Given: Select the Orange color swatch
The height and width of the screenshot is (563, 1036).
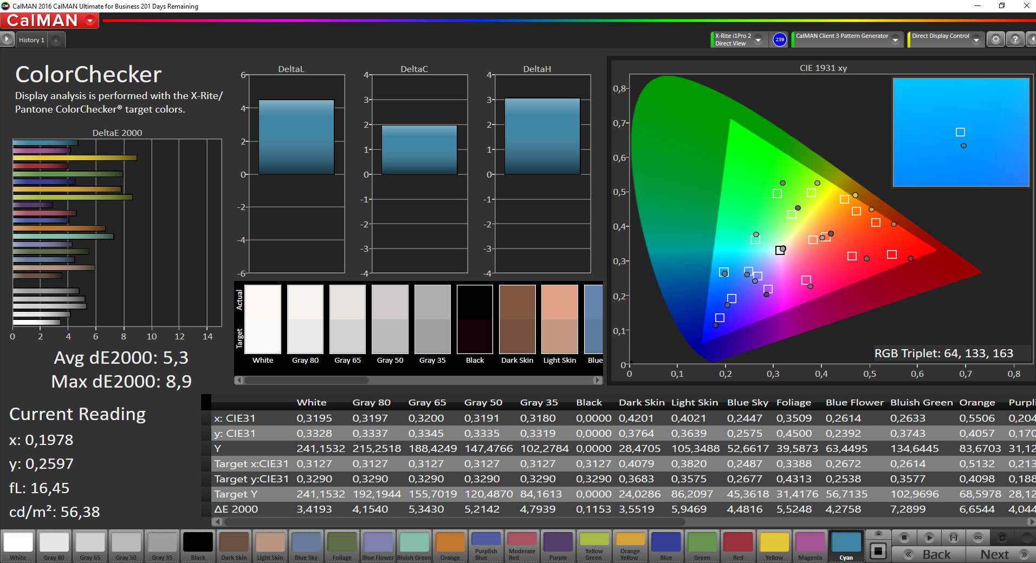Looking at the screenshot, I should point(450,546).
